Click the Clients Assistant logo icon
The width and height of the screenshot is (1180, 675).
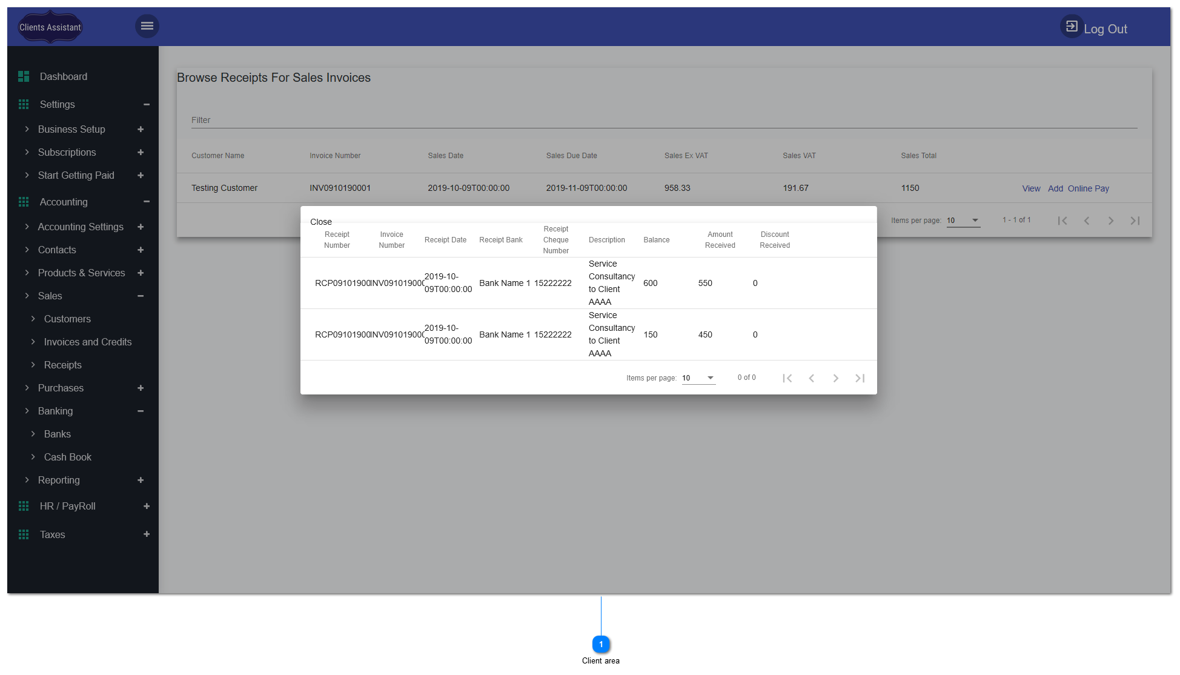pos(50,27)
